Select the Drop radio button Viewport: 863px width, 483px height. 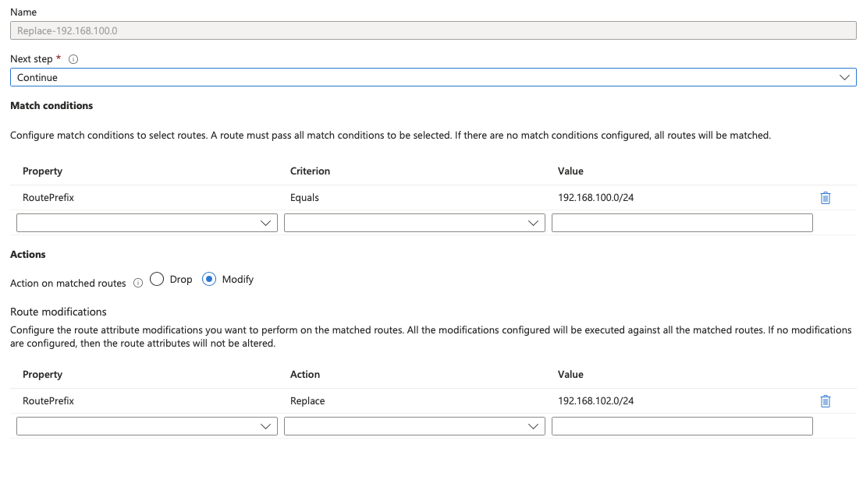point(157,279)
